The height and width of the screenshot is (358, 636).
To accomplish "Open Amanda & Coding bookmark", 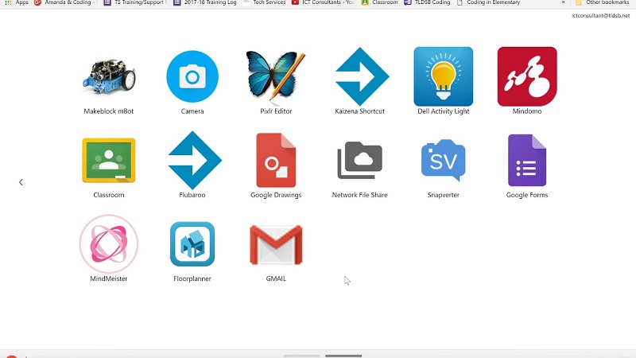I will (x=65, y=2).
